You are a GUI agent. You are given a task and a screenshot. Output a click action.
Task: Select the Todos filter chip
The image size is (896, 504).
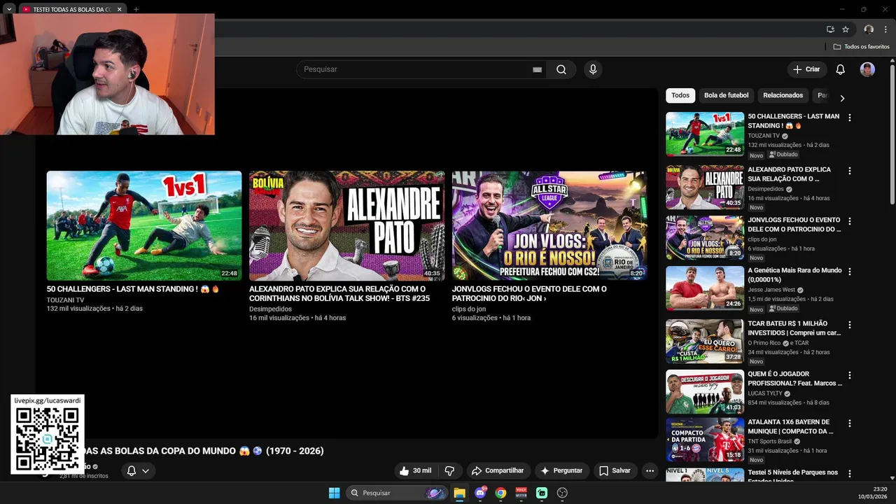point(680,95)
